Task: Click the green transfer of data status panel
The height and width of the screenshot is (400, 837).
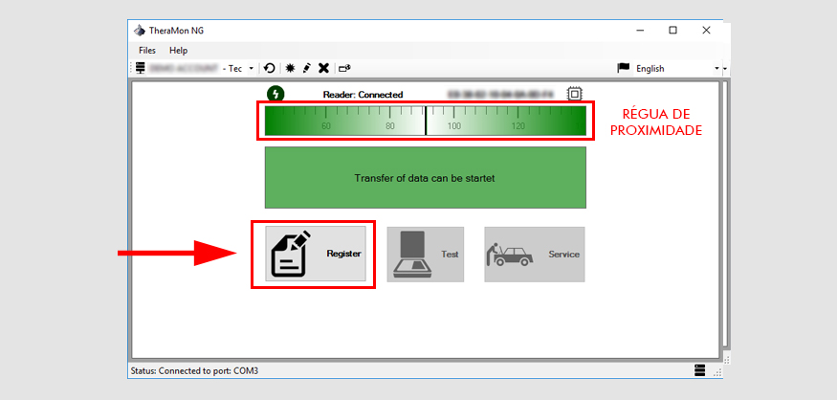Action: coord(425,177)
